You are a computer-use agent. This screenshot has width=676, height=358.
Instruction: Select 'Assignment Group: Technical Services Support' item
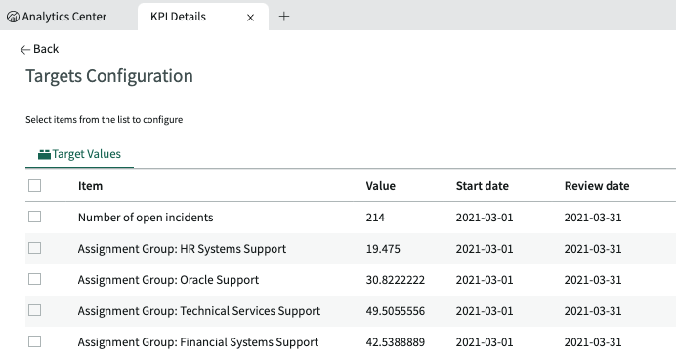tap(199, 311)
